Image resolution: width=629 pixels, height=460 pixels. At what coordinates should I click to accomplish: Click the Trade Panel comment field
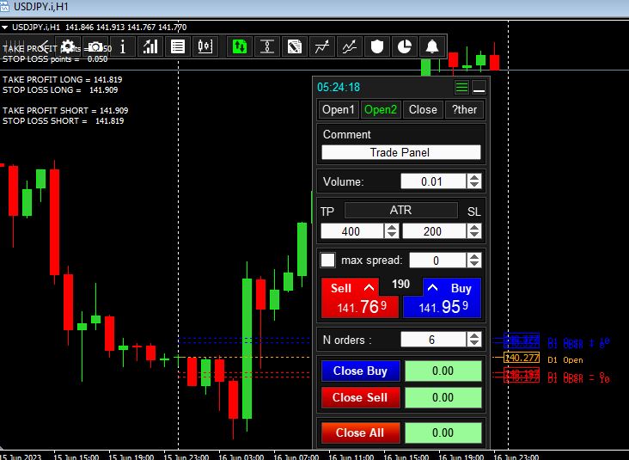(401, 152)
